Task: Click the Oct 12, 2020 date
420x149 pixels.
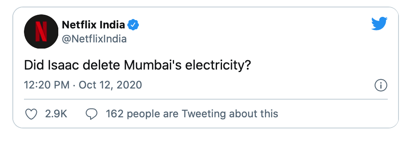Action: (110, 85)
